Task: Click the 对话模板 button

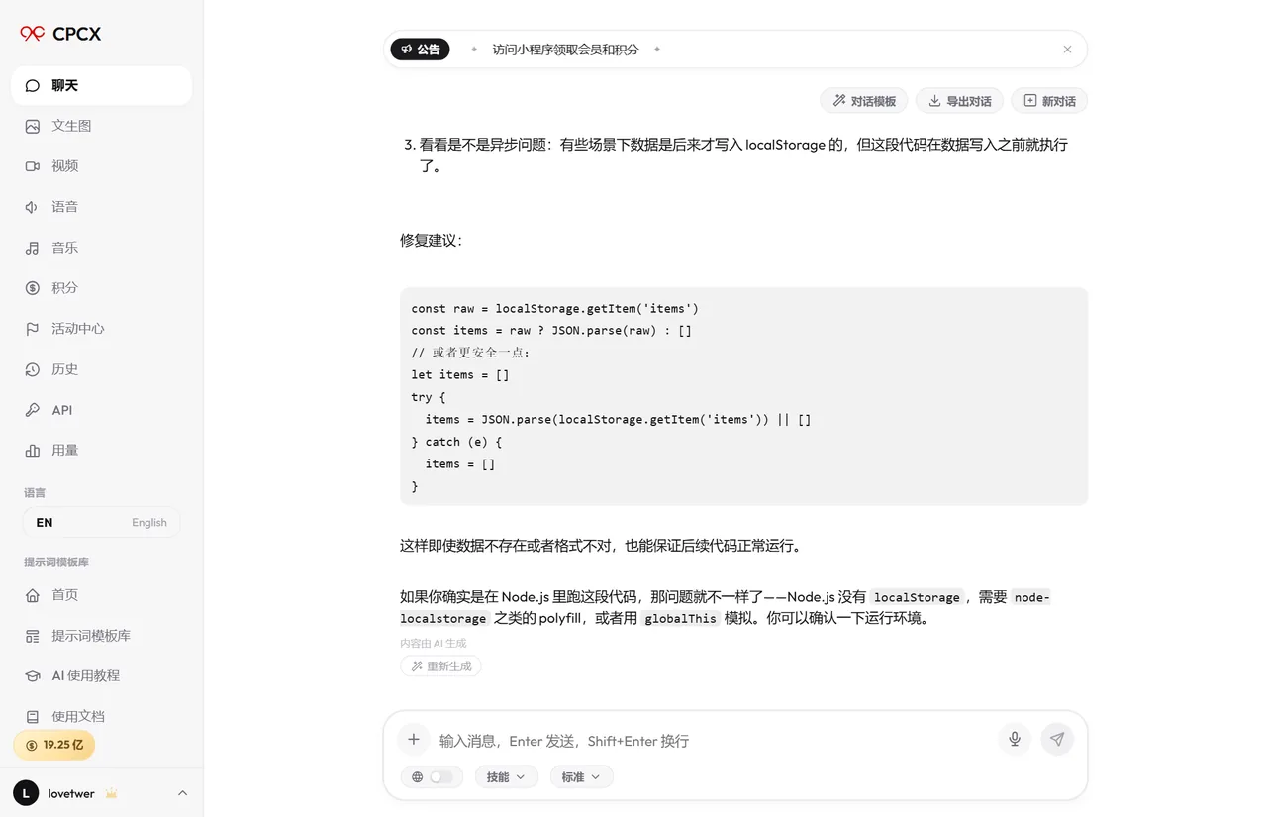Action: [864, 101]
